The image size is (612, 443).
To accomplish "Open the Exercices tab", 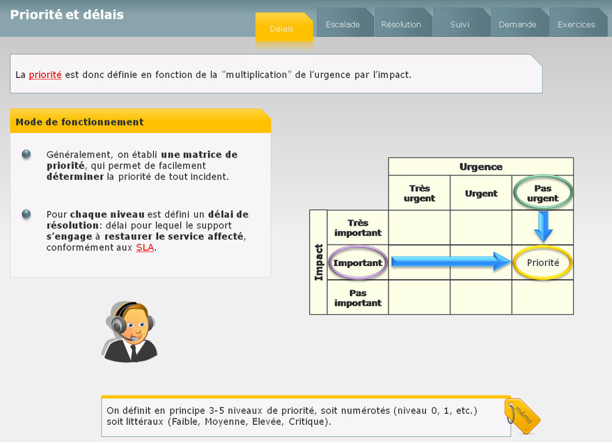I will pyautogui.click(x=576, y=24).
